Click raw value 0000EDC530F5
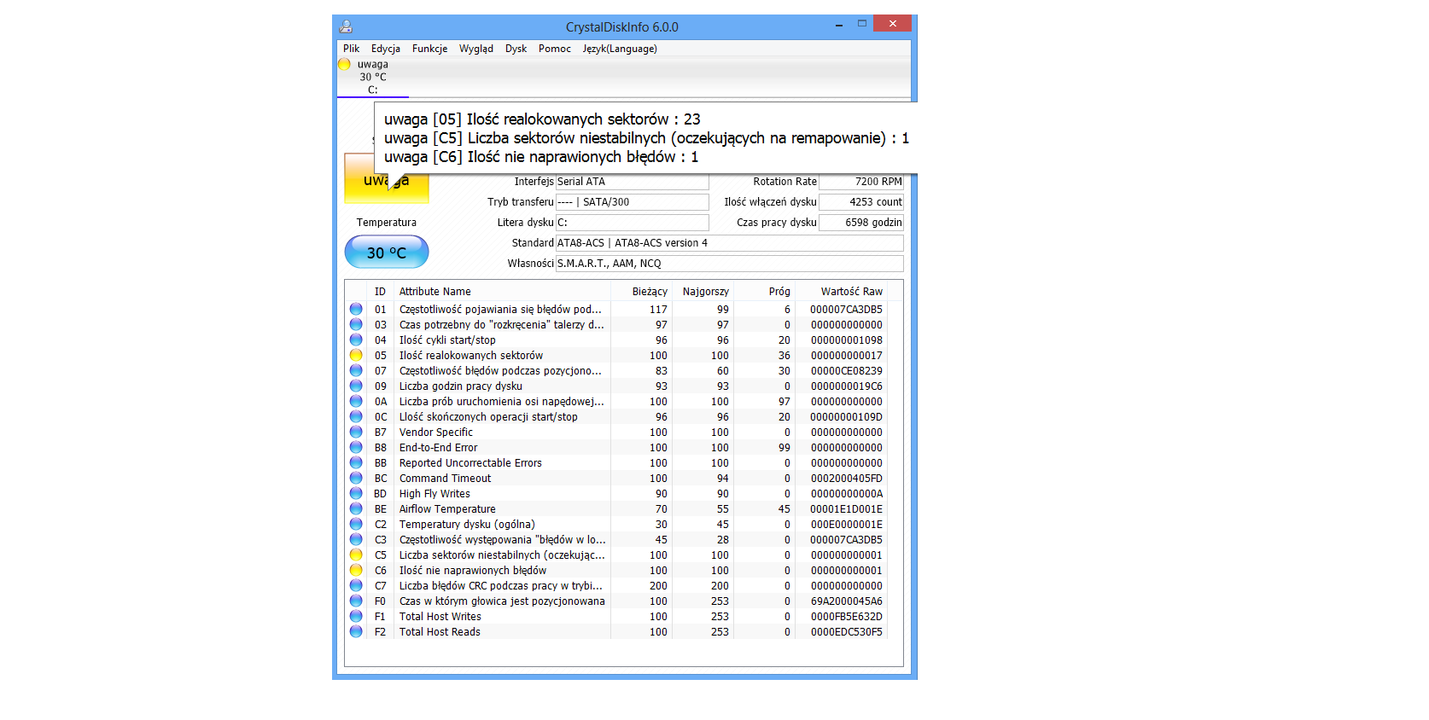Screen dimensions: 1429x720 [x=847, y=632]
